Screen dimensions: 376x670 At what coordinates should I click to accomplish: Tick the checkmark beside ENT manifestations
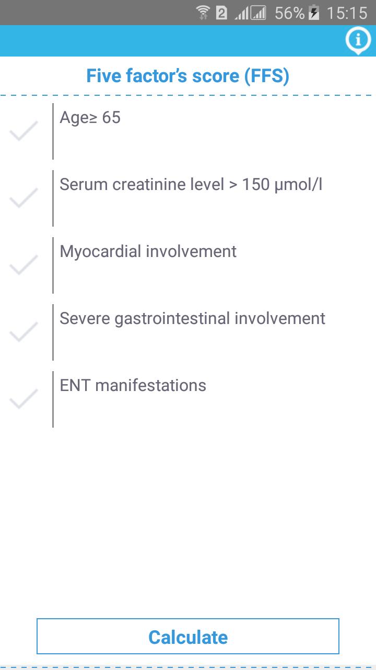[x=24, y=399]
